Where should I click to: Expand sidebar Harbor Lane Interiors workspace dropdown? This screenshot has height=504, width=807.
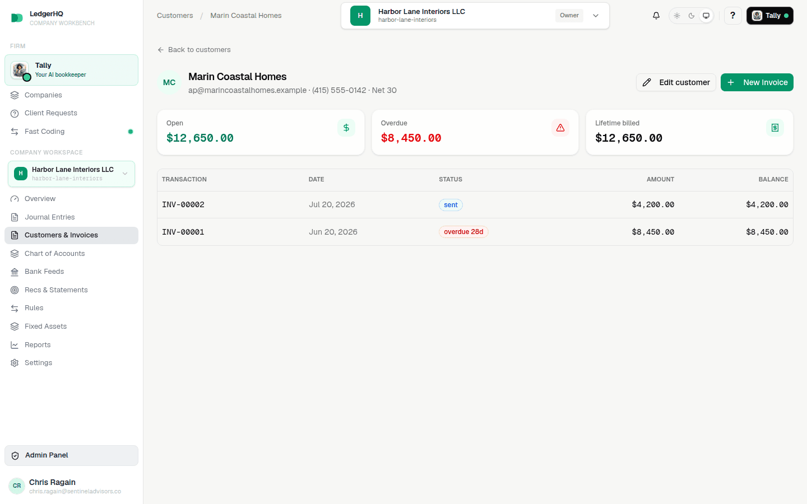(71, 174)
